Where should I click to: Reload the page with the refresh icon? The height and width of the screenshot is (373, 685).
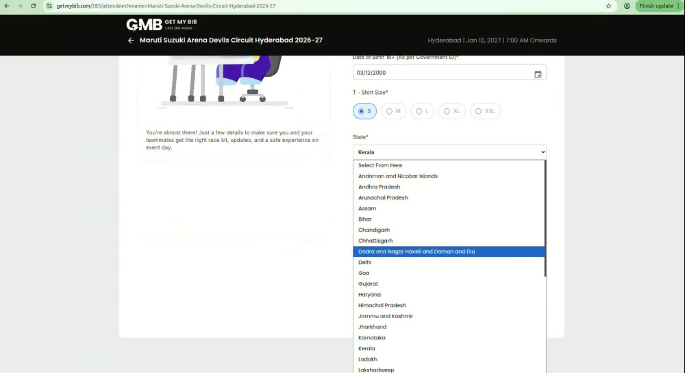[33, 6]
